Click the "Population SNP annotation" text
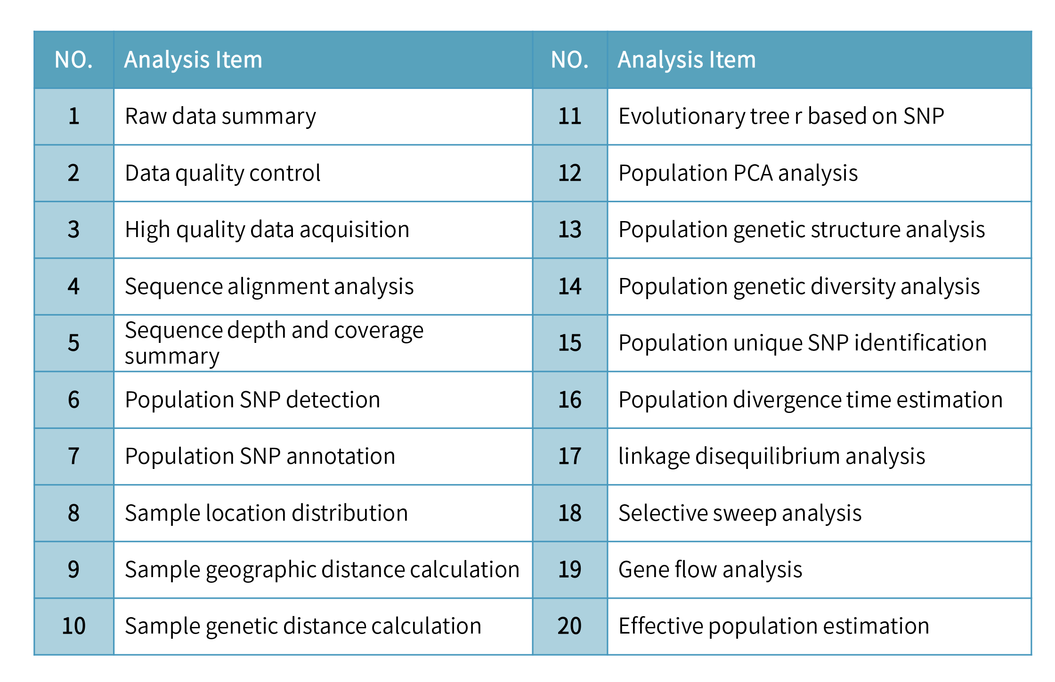Screen dimensions: 1055x682 [x=260, y=456]
